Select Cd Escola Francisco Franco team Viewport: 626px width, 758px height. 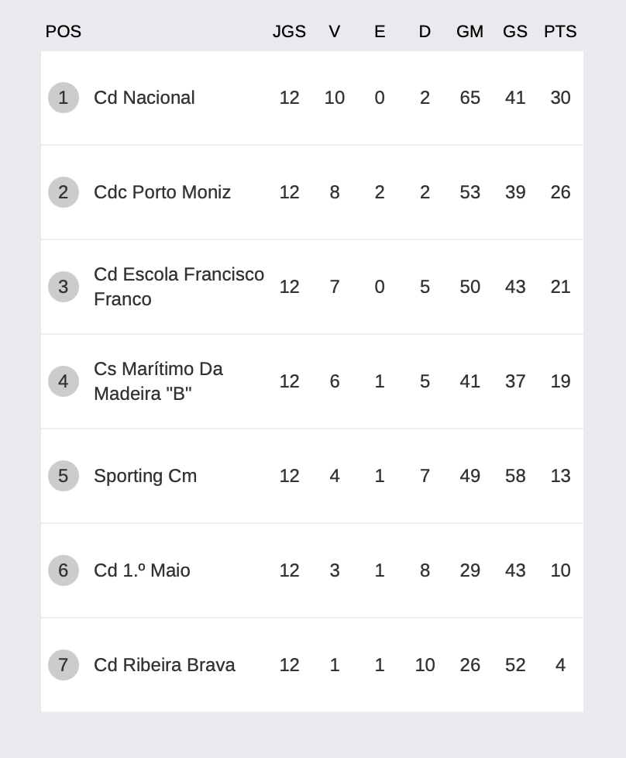tap(179, 287)
